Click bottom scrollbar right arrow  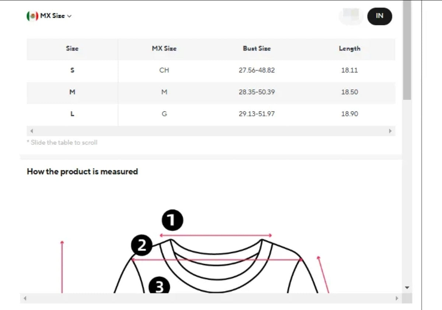[397, 298]
